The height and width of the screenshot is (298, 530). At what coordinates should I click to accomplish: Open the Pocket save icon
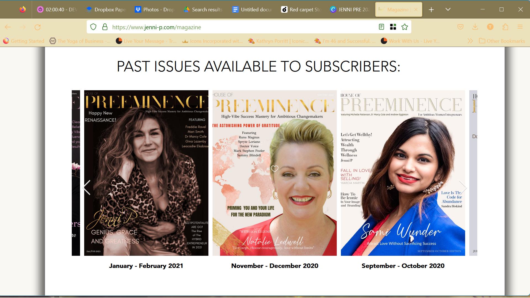[x=460, y=27]
